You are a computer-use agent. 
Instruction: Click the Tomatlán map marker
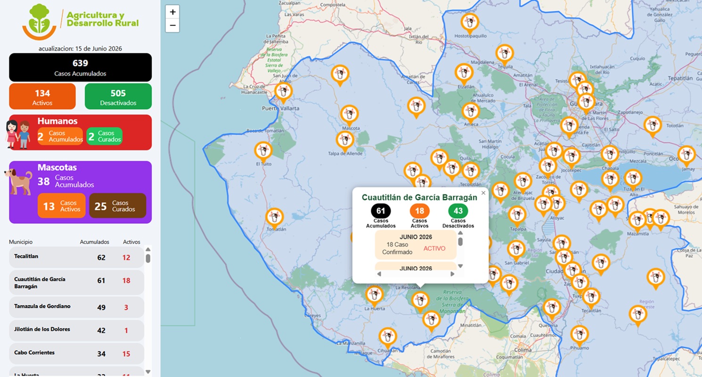[x=274, y=218]
